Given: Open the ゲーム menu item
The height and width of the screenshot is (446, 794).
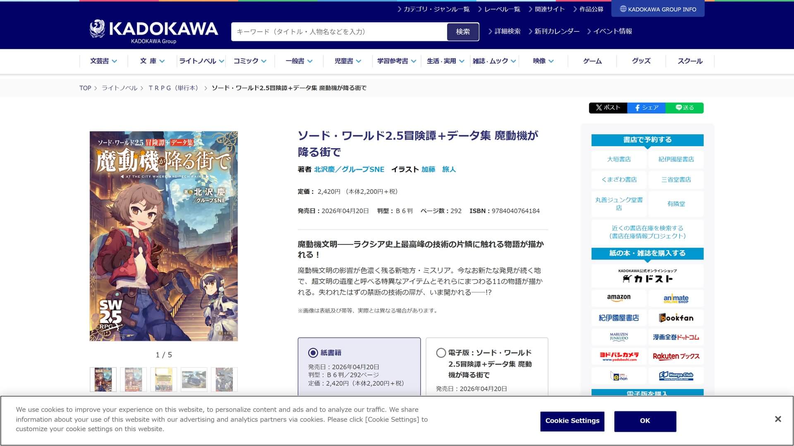Looking at the screenshot, I should [x=592, y=61].
